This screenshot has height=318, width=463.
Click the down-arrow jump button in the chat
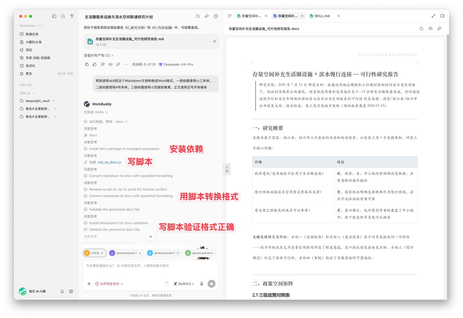pos(151,237)
